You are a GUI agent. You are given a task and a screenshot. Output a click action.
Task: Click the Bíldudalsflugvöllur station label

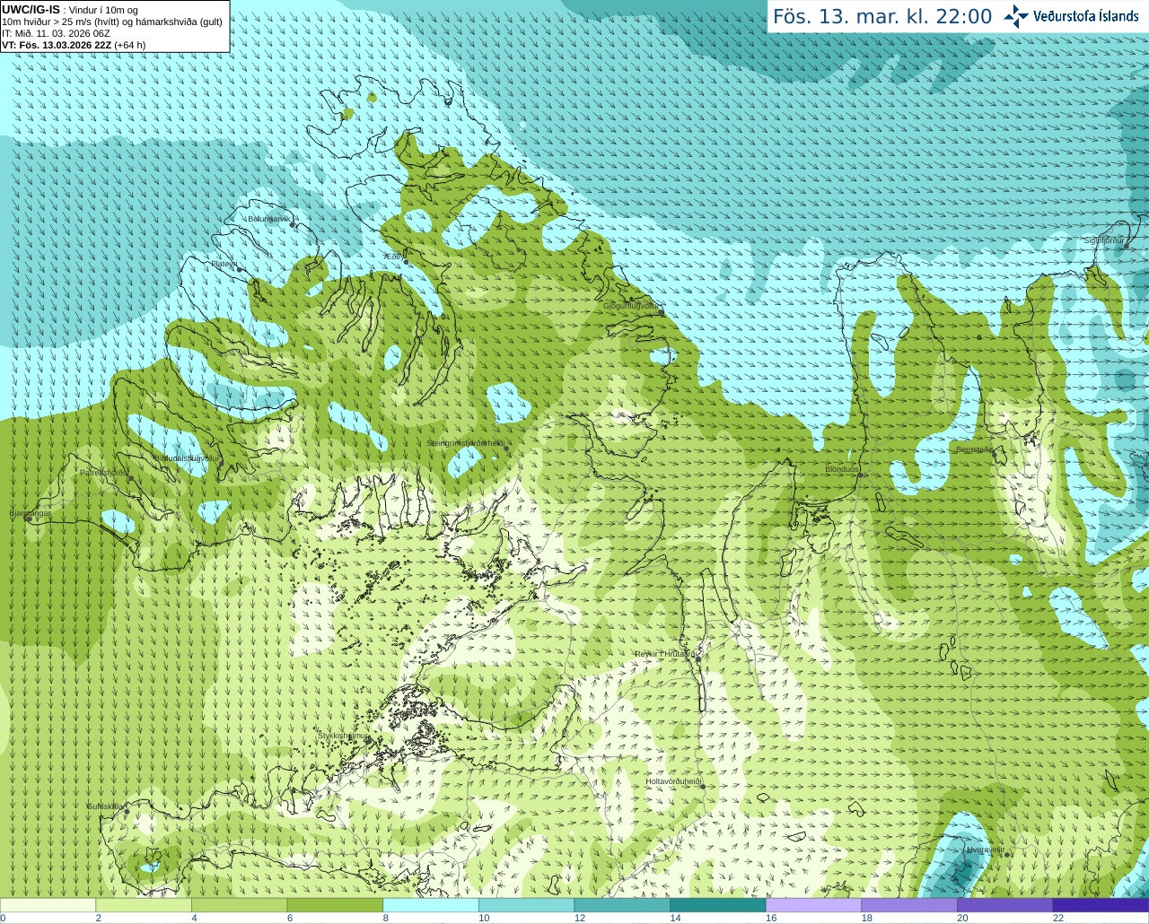coord(186,458)
